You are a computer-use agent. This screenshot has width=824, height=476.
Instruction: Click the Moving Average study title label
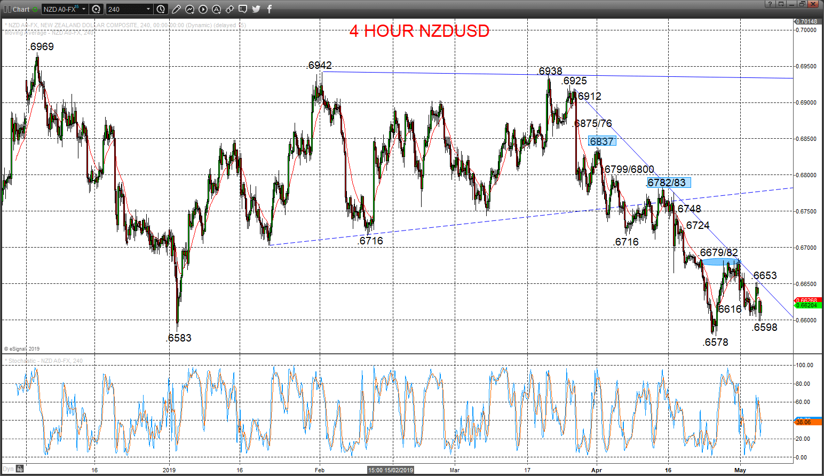(49, 33)
